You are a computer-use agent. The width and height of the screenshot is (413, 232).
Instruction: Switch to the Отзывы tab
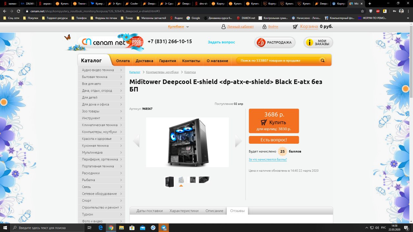pos(237,211)
